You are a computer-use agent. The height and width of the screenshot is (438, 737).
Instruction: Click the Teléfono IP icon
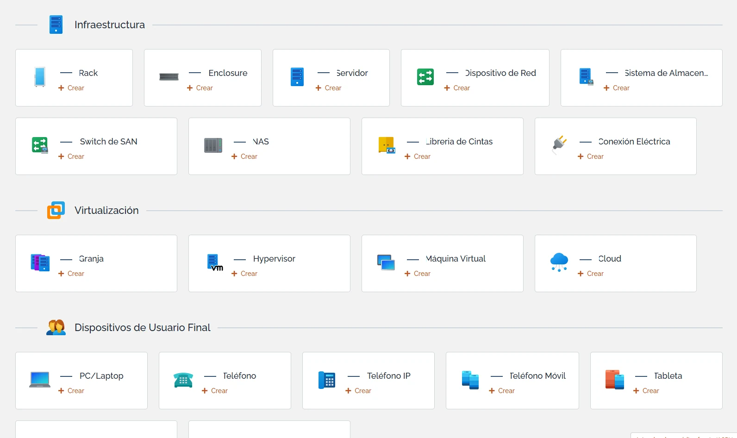tap(327, 380)
